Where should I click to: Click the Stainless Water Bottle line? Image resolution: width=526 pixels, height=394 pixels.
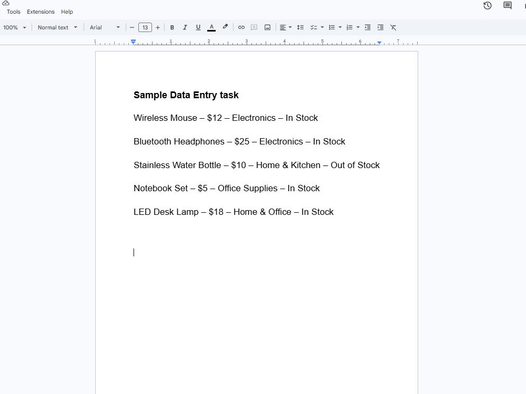(x=257, y=165)
